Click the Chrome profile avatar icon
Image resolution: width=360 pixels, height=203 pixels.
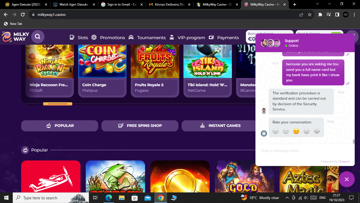345,15
